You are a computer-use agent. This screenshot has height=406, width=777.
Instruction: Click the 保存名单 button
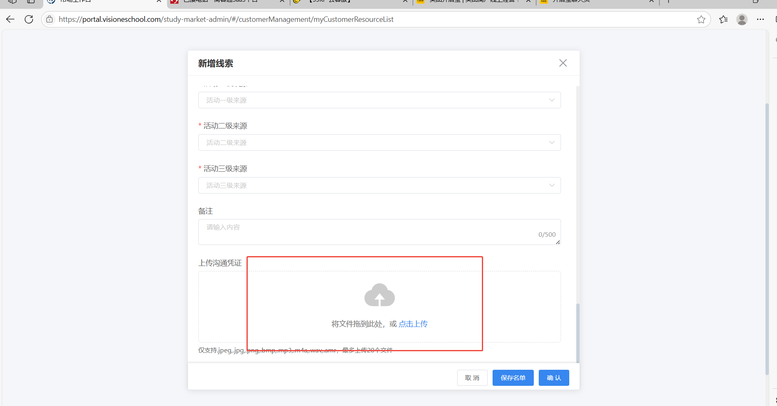(x=513, y=378)
